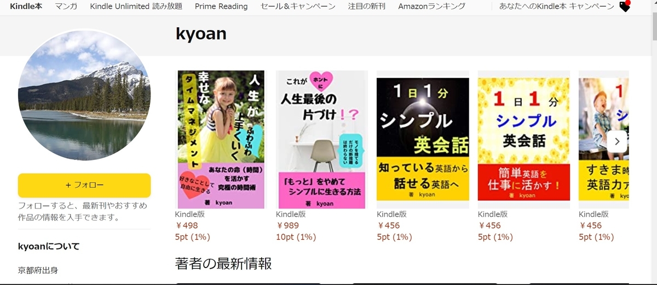The height and width of the screenshot is (285, 657).
Task: View 注目の新刊 new releases
Action: click(x=366, y=7)
